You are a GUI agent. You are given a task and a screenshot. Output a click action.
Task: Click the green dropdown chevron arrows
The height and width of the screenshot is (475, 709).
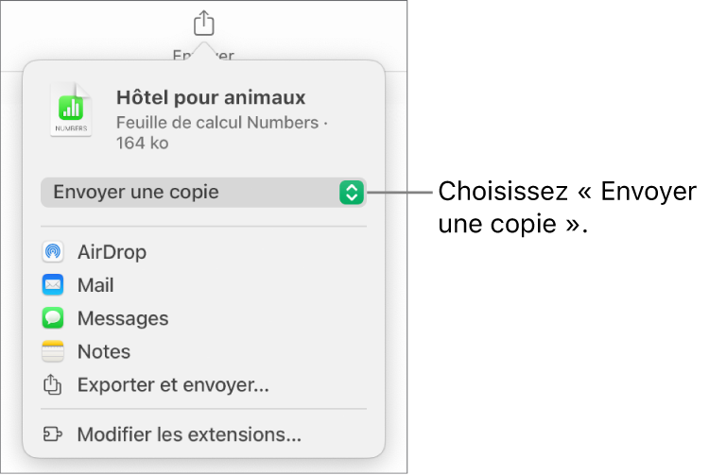pyautogui.click(x=351, y=193)
